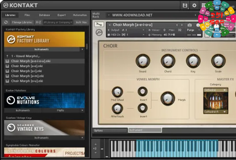Viewport: 236px width, 160px height.
Task: Click the library browser scrollbar
Action: point(87,46)
